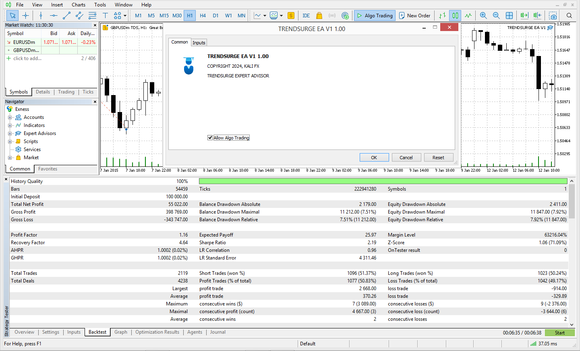580x351 pixels.
Task: Start the Strategy Tester with the Start button
Action: click(x=559, y=332)
